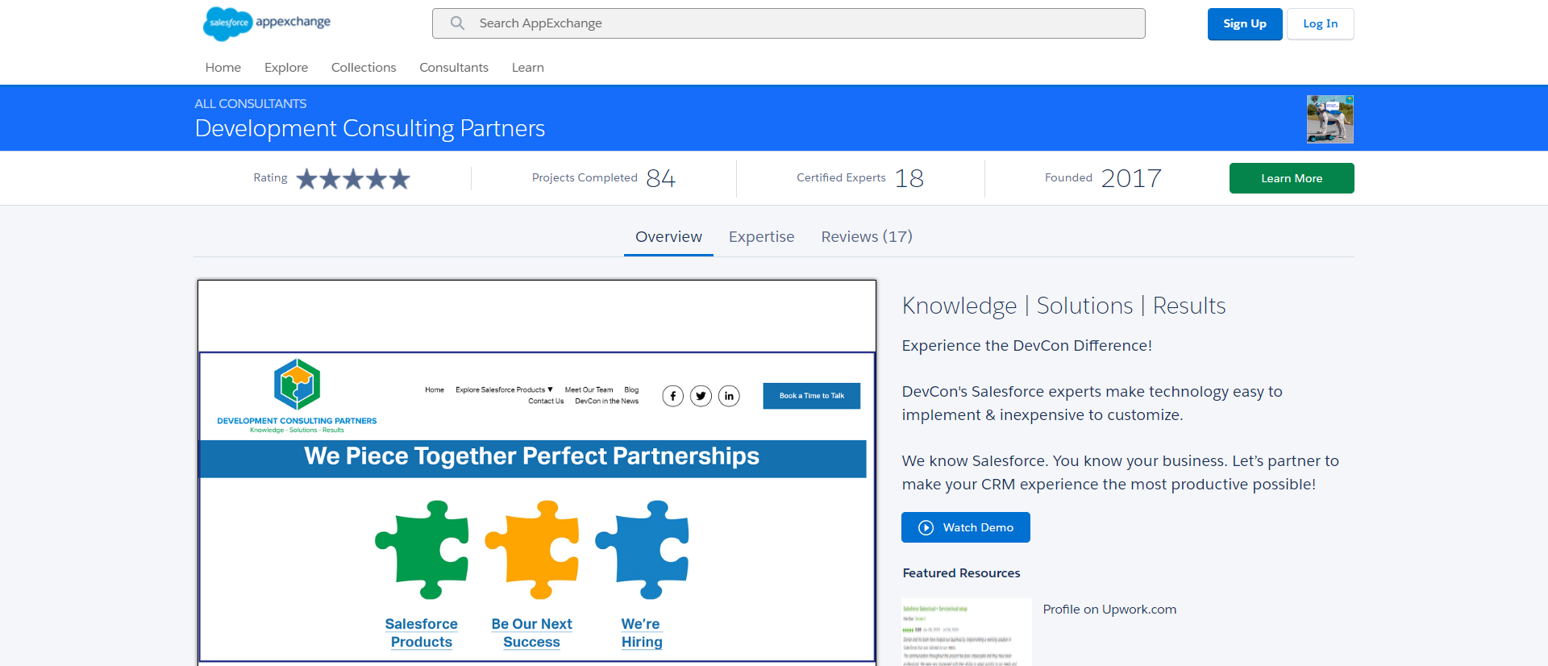
Task: Expand Explore Salesforce Products dropdown in preview
Action: click(x=504, y=390)
